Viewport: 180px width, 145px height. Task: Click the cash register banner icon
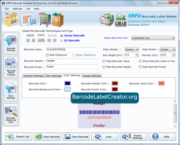pyautogui.click(x=121, y=20)
